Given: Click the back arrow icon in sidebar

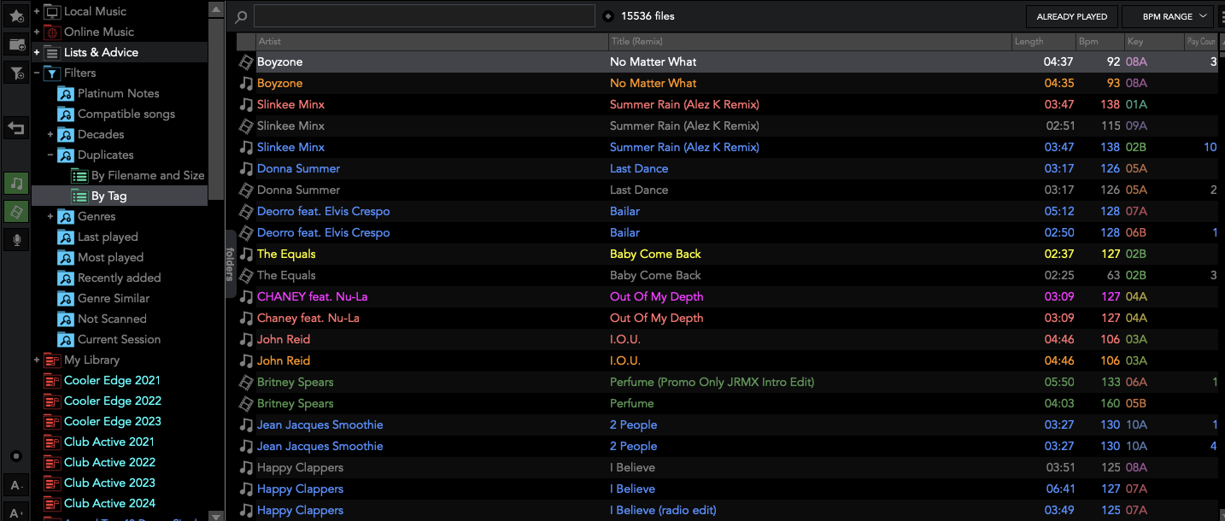Looking at the screenshot, I should 16,128.
